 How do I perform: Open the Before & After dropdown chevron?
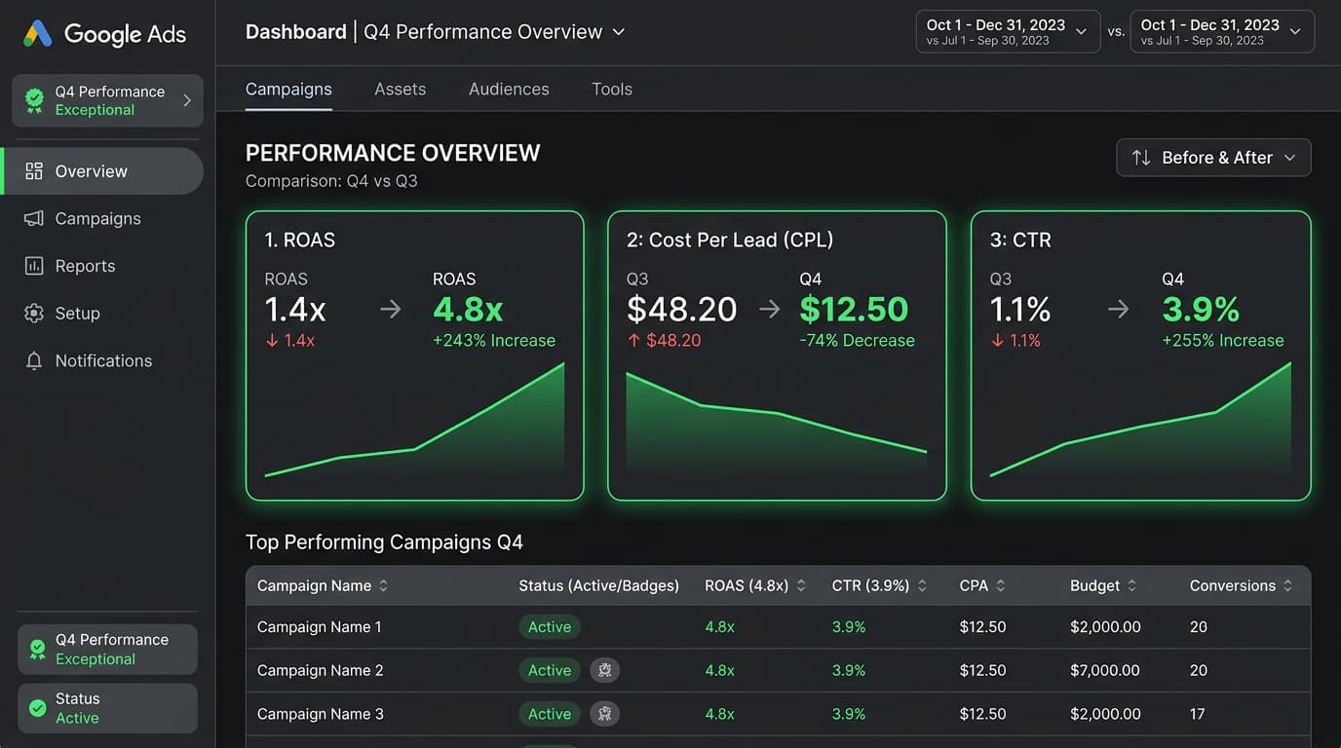pos(1290,158)
